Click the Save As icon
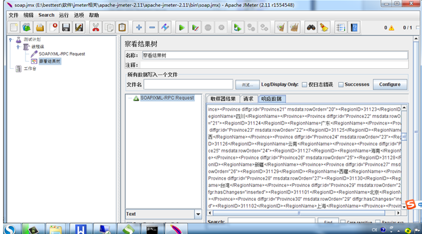This screenshot has height=234, width=422. tap(79, 27)
